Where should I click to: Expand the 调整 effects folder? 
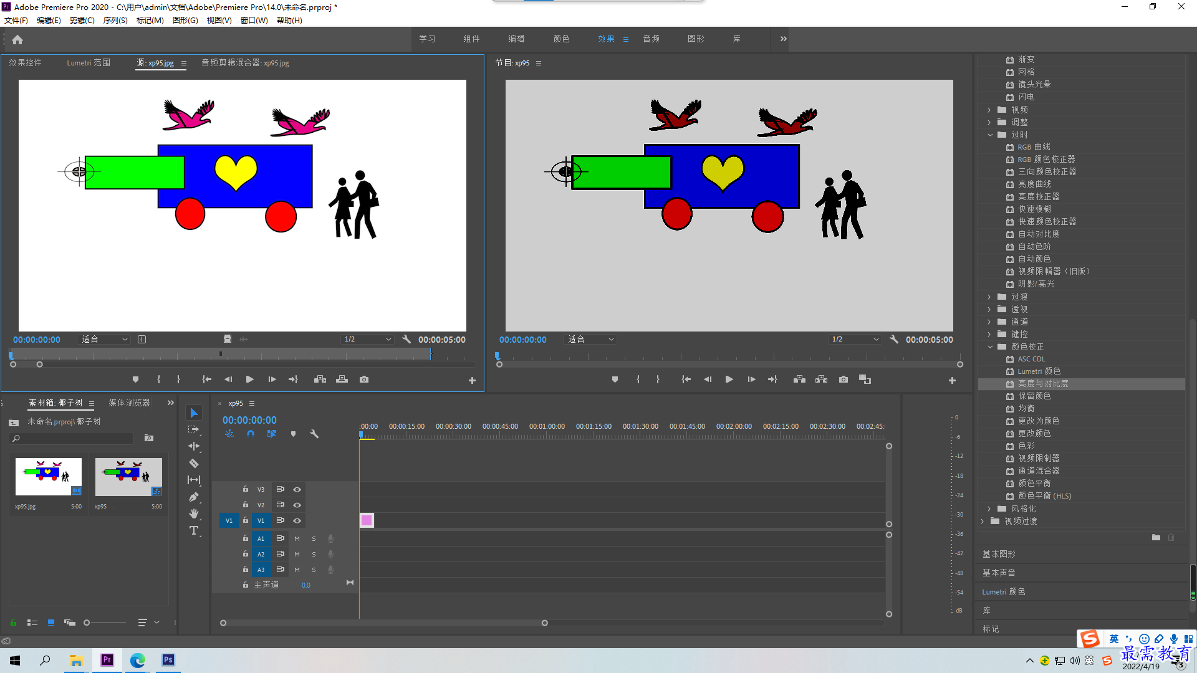989,122
